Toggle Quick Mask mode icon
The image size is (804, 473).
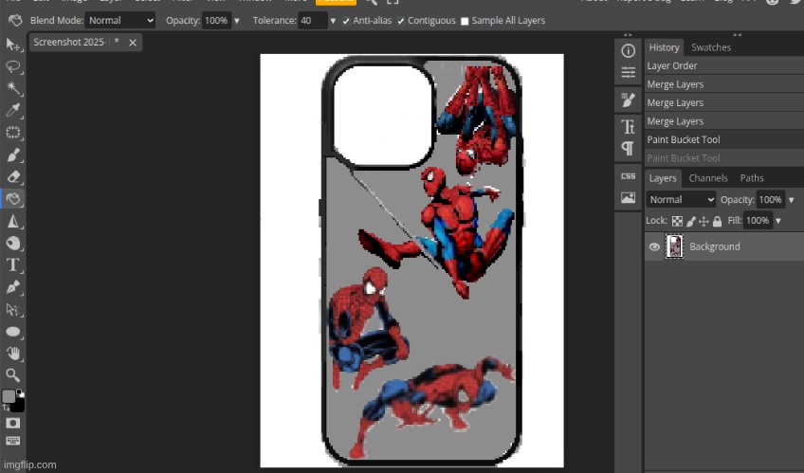pos(13,423)
